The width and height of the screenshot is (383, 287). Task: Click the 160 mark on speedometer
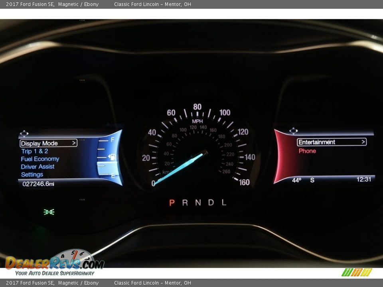tap(244, 182)
